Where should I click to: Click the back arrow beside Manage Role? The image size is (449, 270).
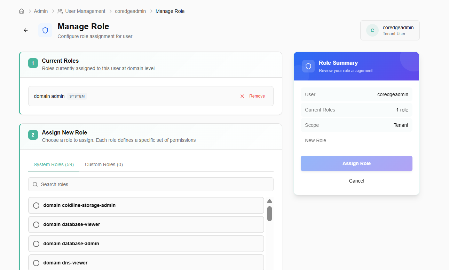(26, 30)
